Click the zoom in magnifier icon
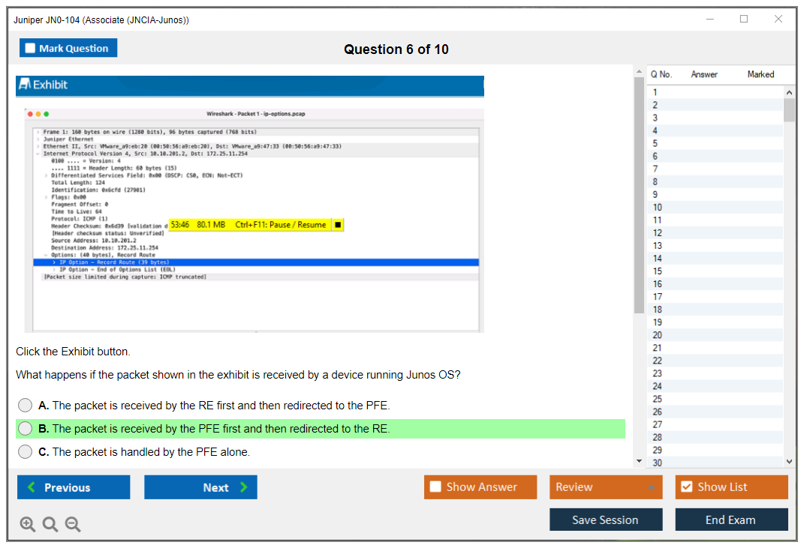 point(28,525)
